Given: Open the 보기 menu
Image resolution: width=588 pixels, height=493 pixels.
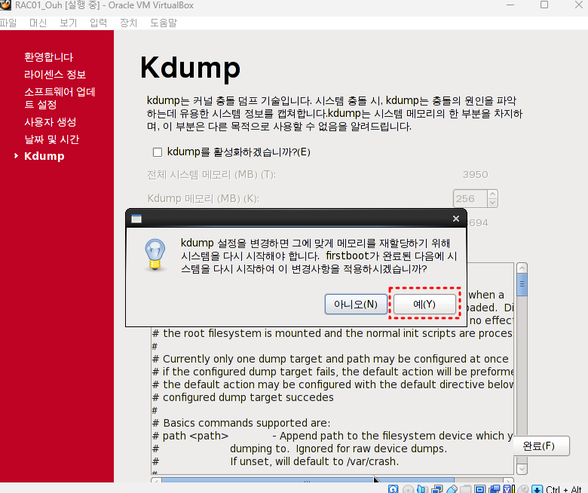Looking at the screenshot, I should (x=69, y=23).
